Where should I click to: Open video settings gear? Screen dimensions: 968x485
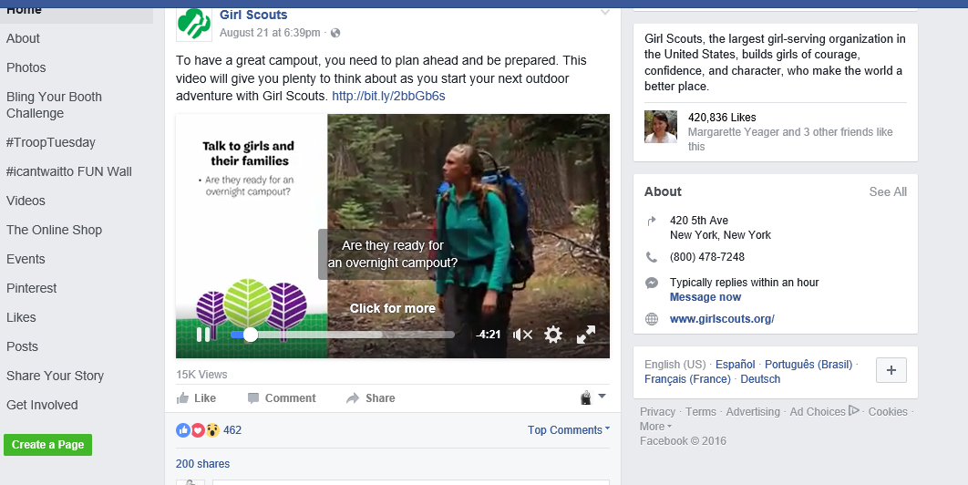coord(553,335)
